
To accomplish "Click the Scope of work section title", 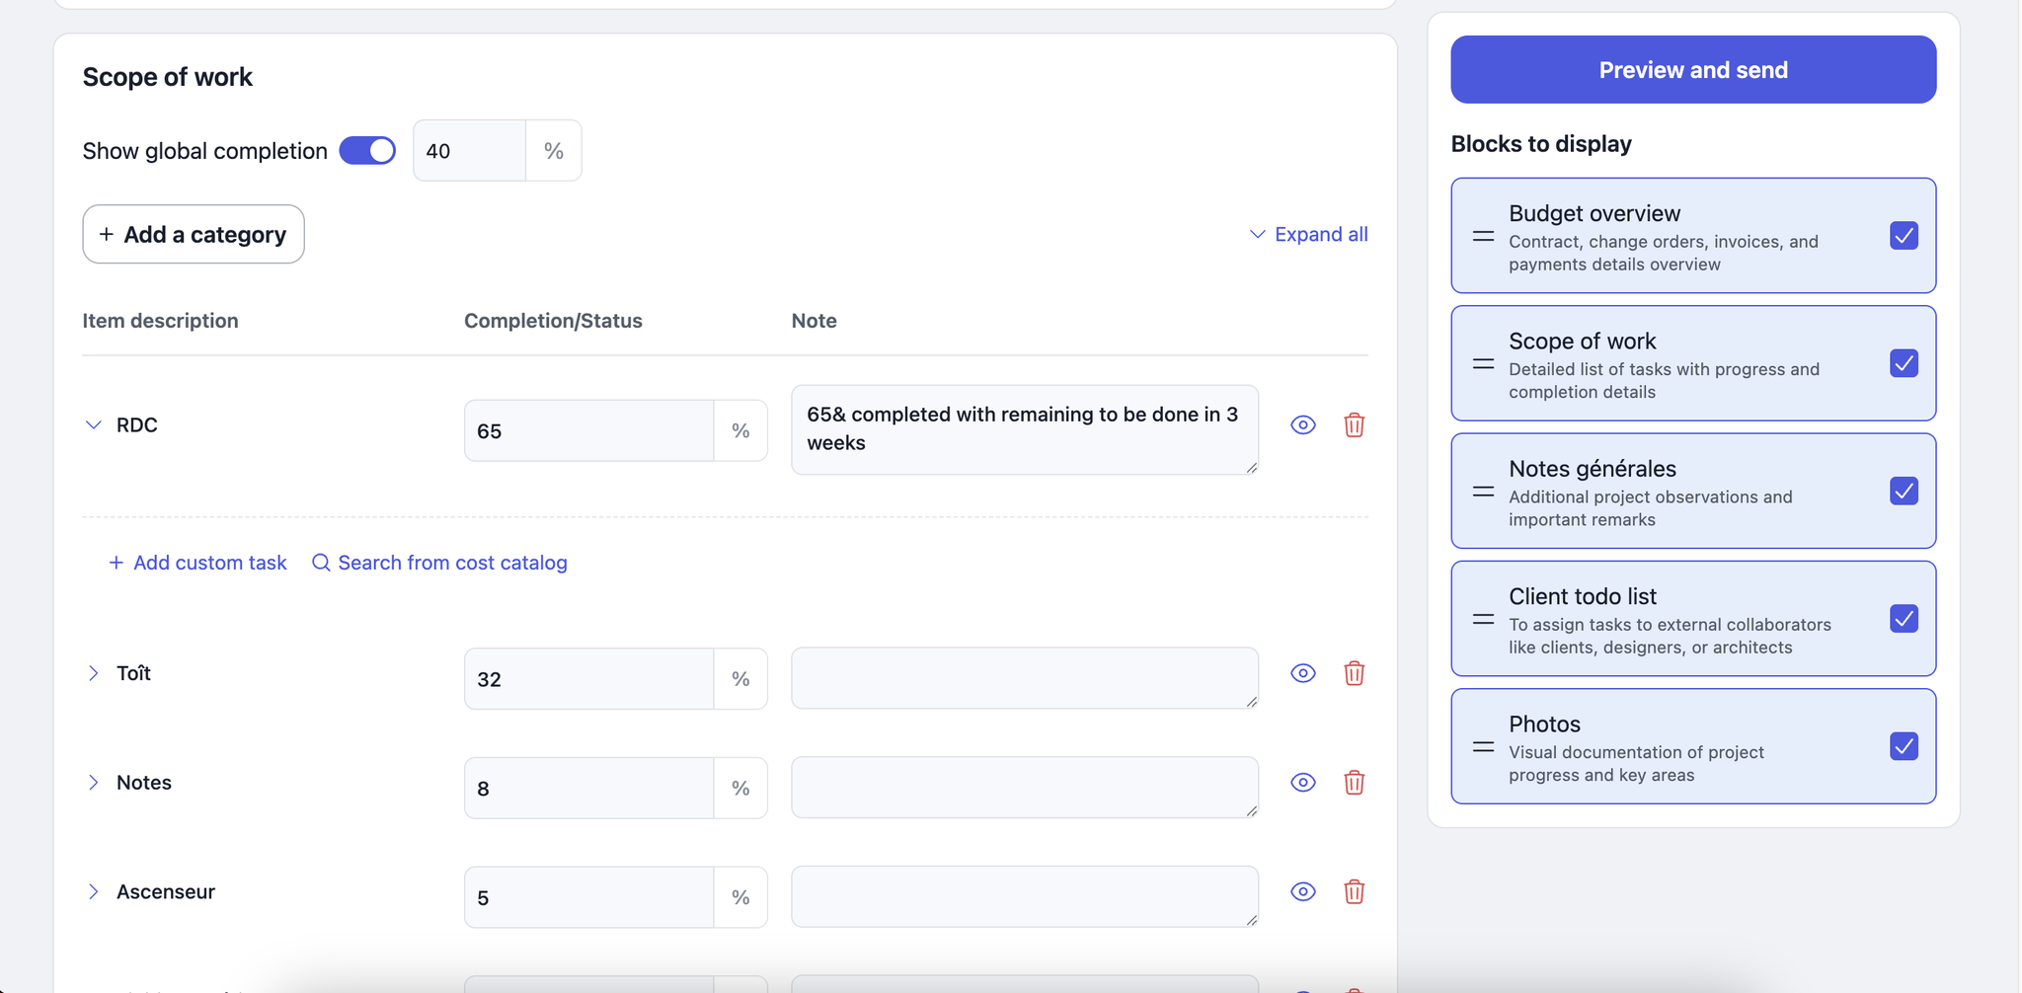I will (x=168, y=77).
